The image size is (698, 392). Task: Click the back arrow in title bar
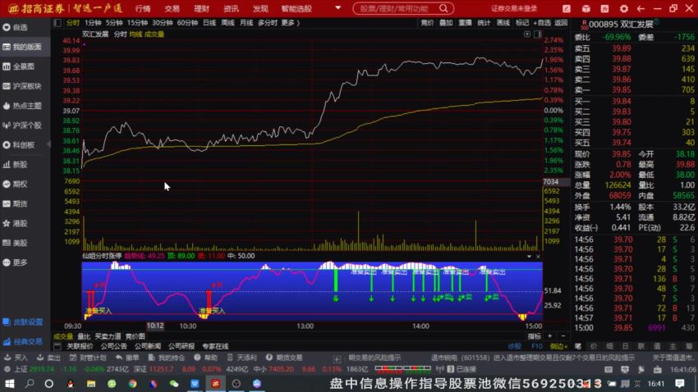tap(641, 8)
